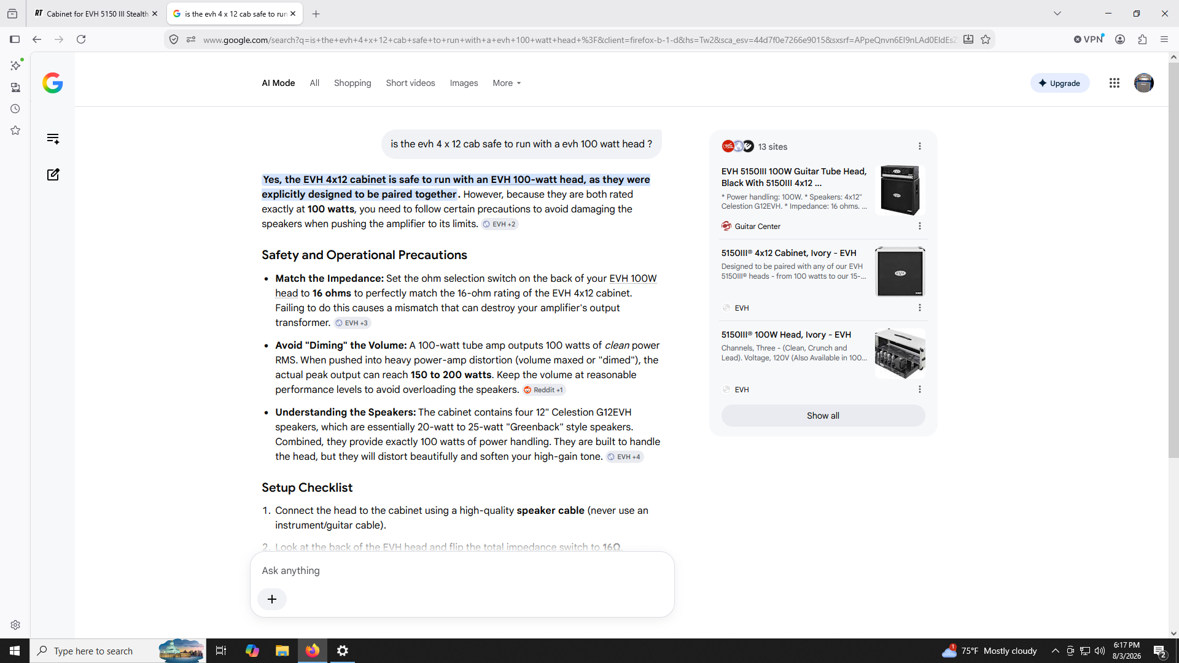The width and height of the screenshot is (1179, 663).
Task: Click the plus attachment button
Action: [272, 599]
